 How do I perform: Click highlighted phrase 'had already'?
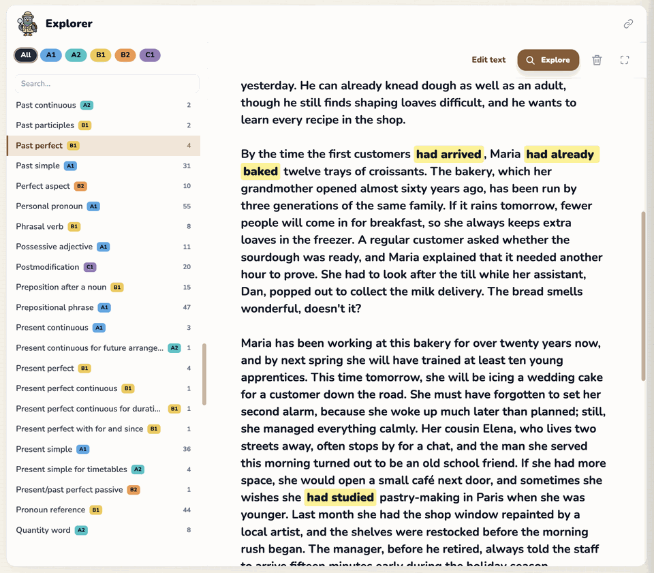point(561,154)
